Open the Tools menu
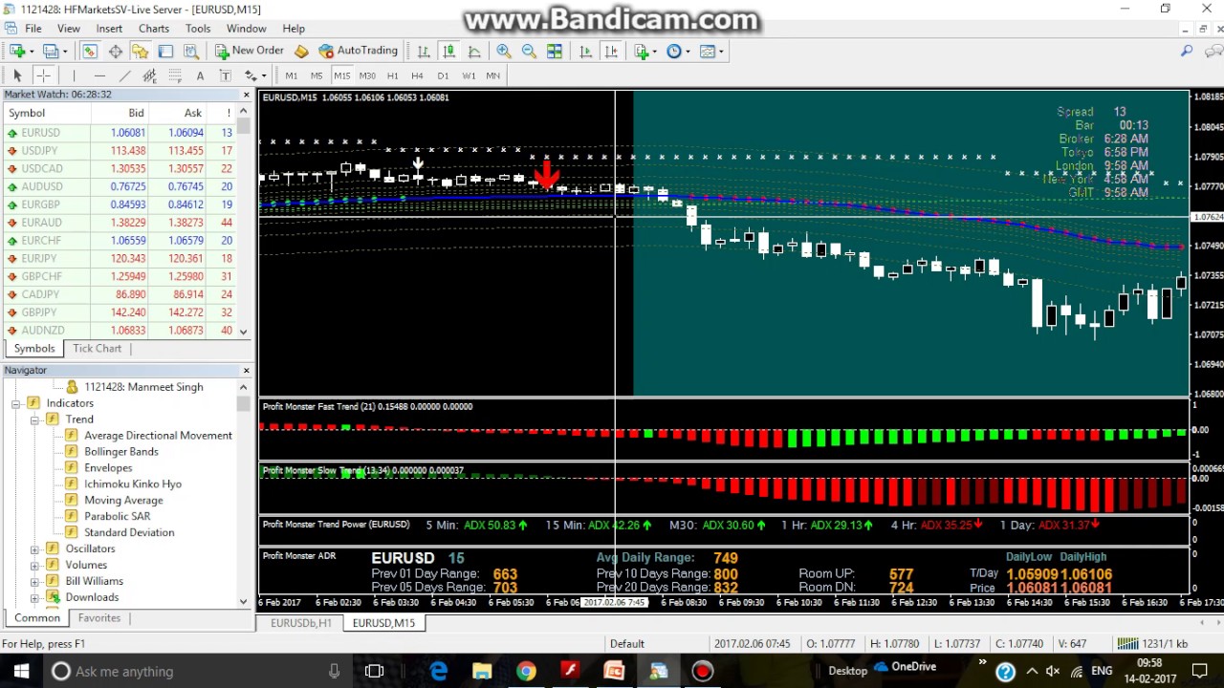Screen dimensions: 1224x688 [x=198, y=29]
